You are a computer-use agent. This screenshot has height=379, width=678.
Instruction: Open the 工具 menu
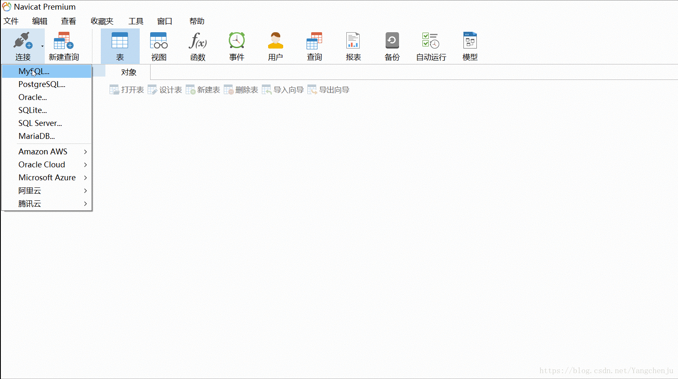tap(135, 21)
